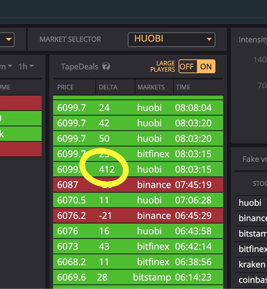The height and width of the screenshot is (289, 267).
Task: Click bitfinex in the stock list panel
Action: (251, 249)
